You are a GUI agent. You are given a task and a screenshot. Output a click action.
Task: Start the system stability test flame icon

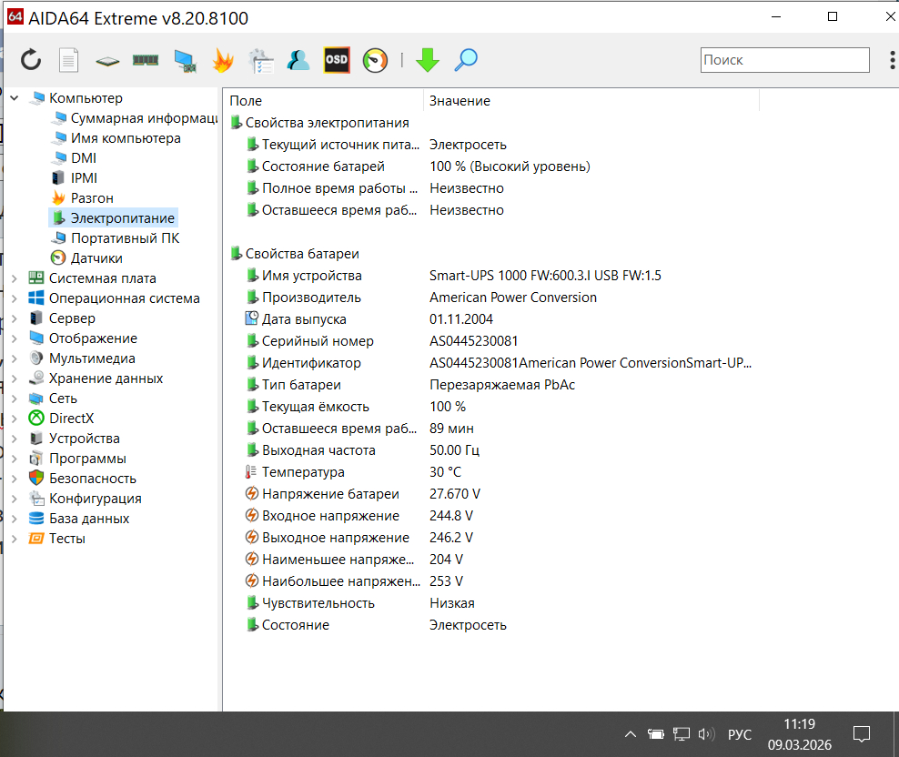[223, 60]
